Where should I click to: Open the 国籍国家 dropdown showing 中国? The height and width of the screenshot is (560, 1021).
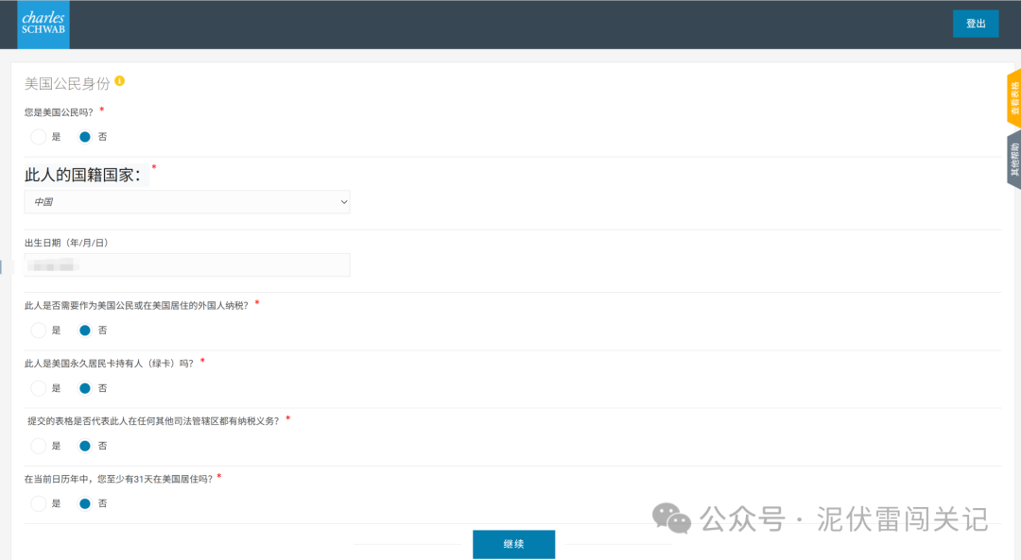[x=187, y=202]
